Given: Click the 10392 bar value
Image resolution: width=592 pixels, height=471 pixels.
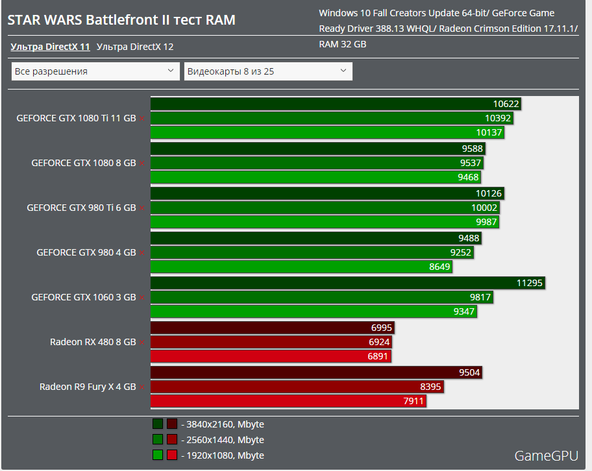Looking at the screenshot, I should point(498,118).
